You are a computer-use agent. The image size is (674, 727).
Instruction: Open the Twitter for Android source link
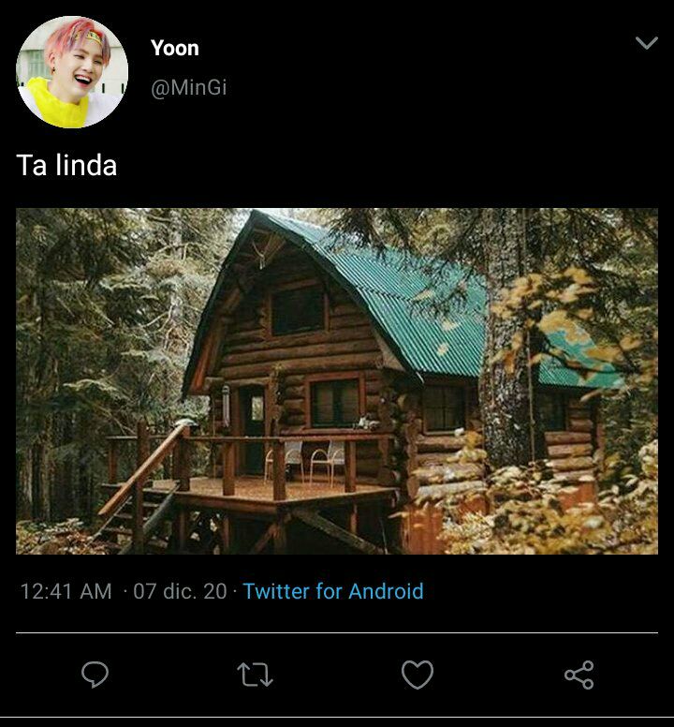[x=333, y=591]
